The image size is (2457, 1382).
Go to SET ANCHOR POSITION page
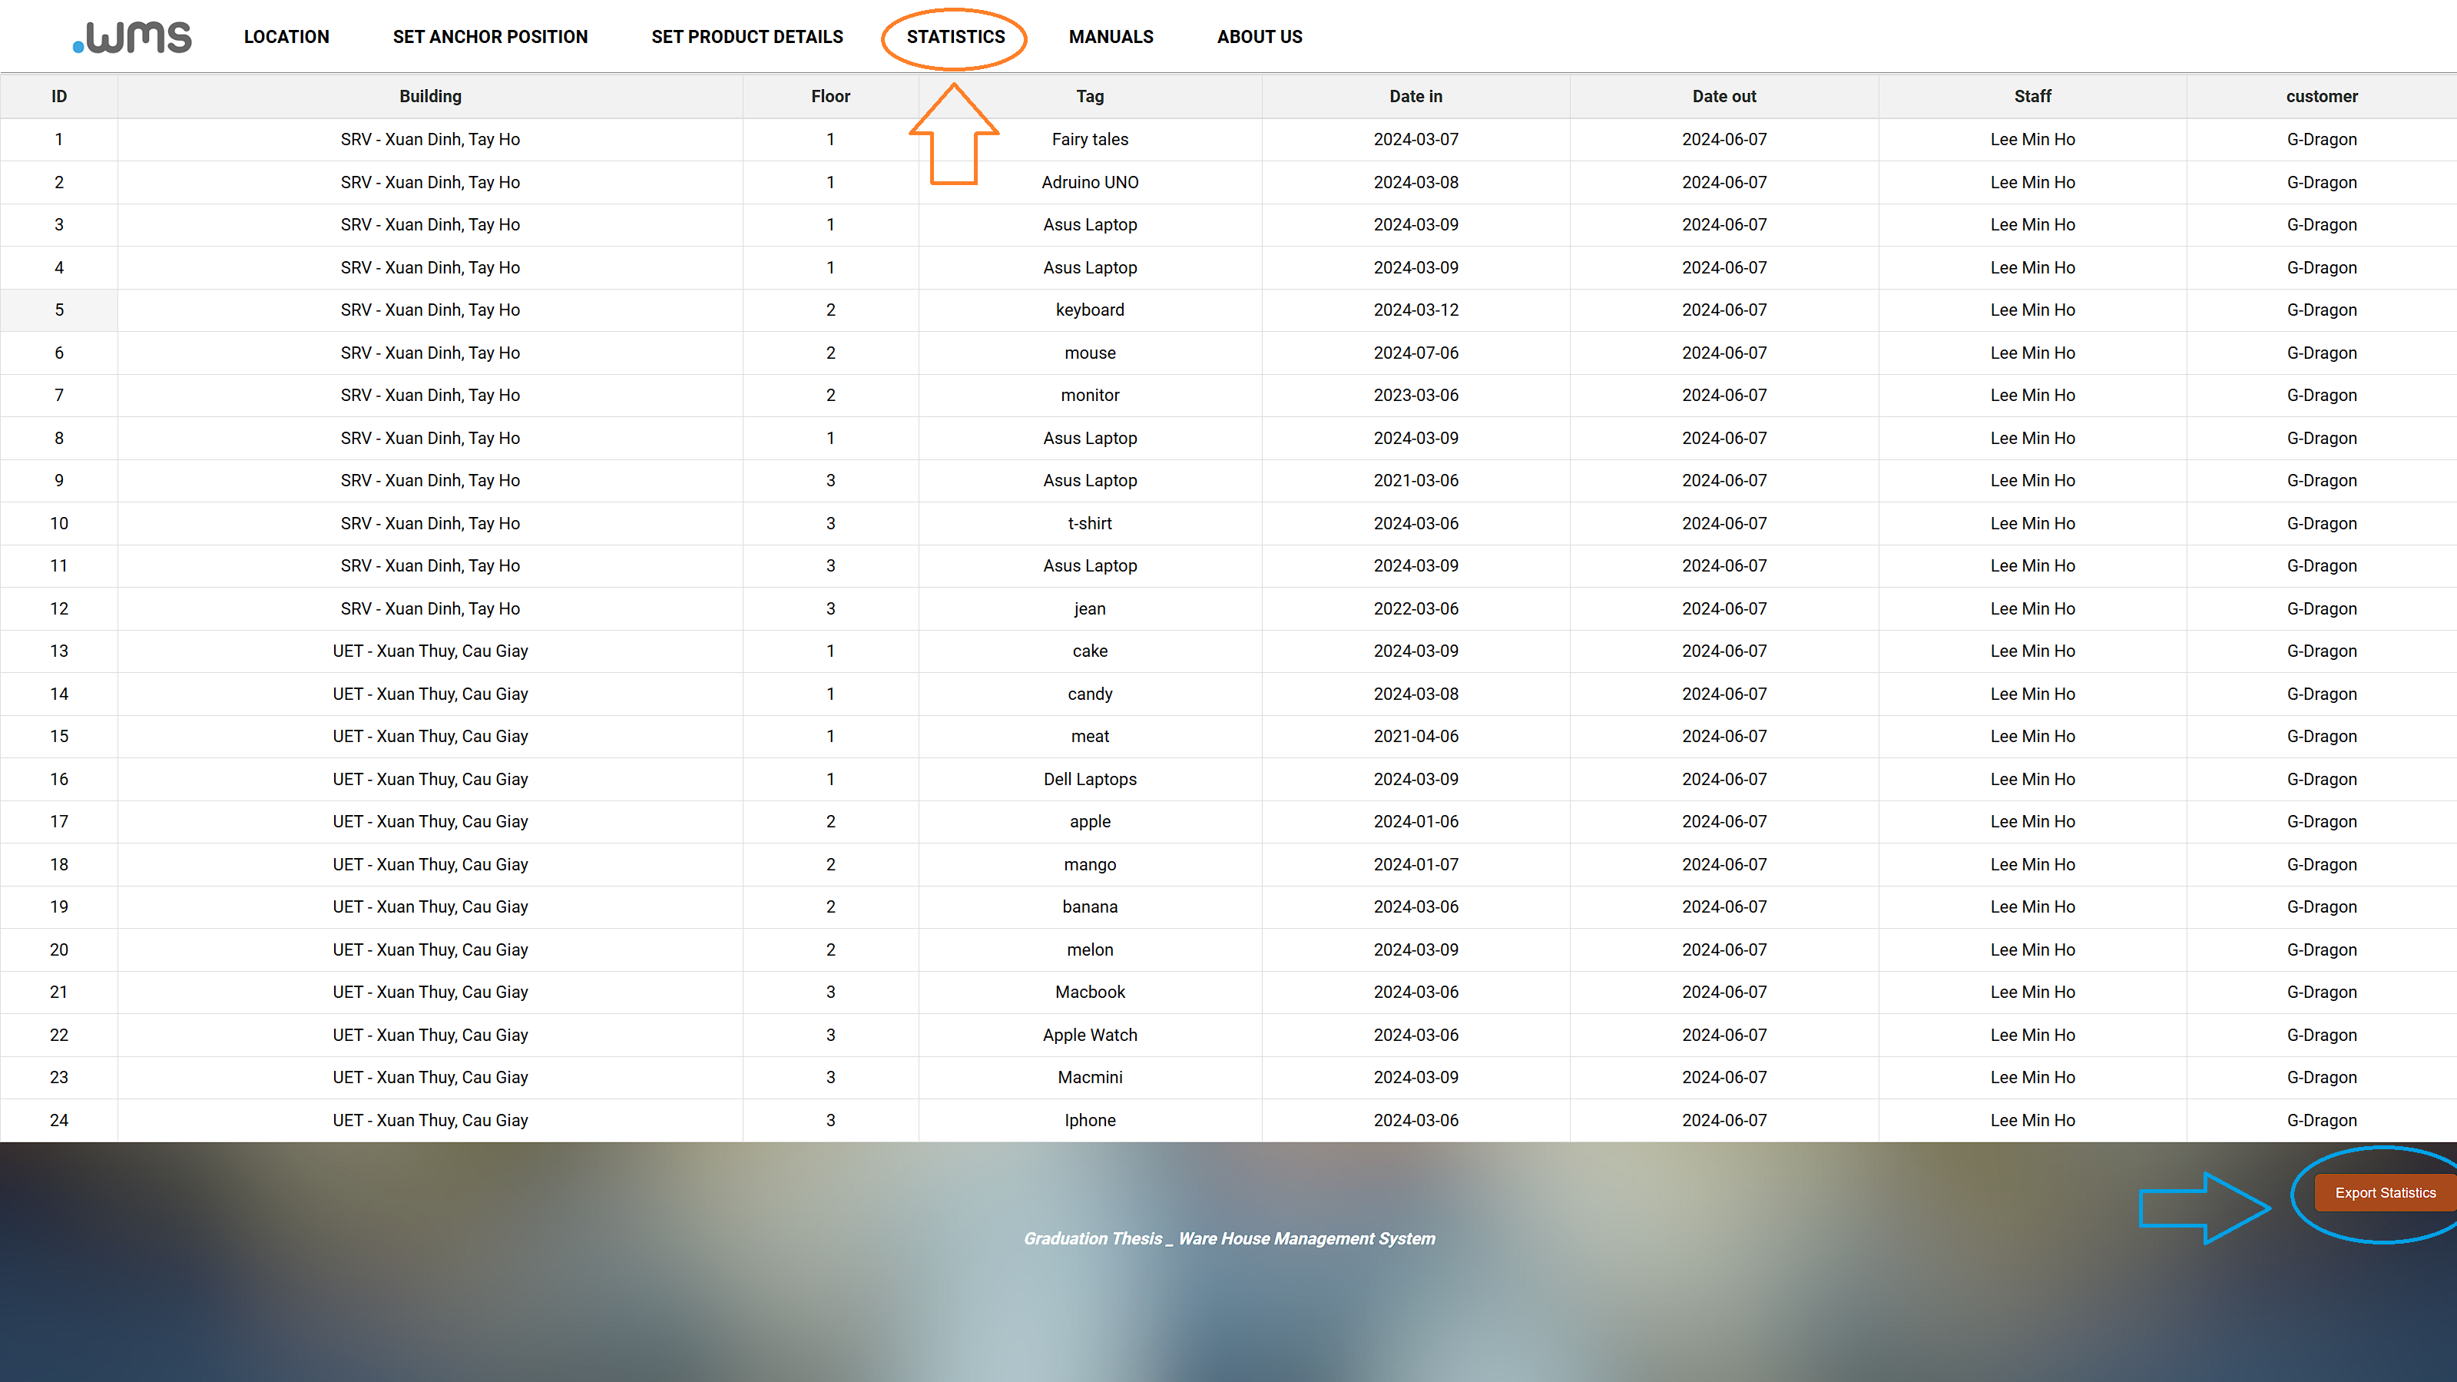tap(490, 37)
